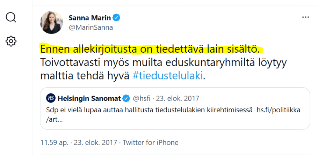Click the Helsingin Sanomat HS logo
325x157 pixels.
coord(51,98)
